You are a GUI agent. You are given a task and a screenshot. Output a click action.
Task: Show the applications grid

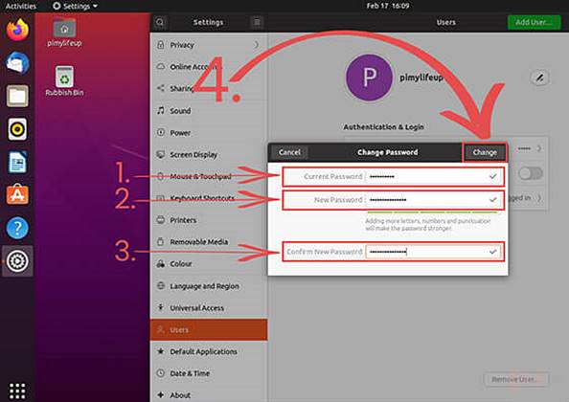(17, 391)
